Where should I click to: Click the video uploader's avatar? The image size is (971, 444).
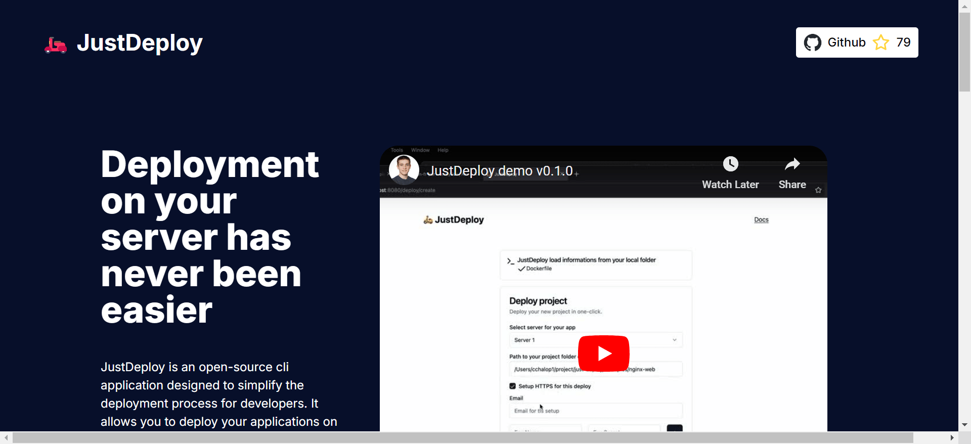click(x=404, y=169)
